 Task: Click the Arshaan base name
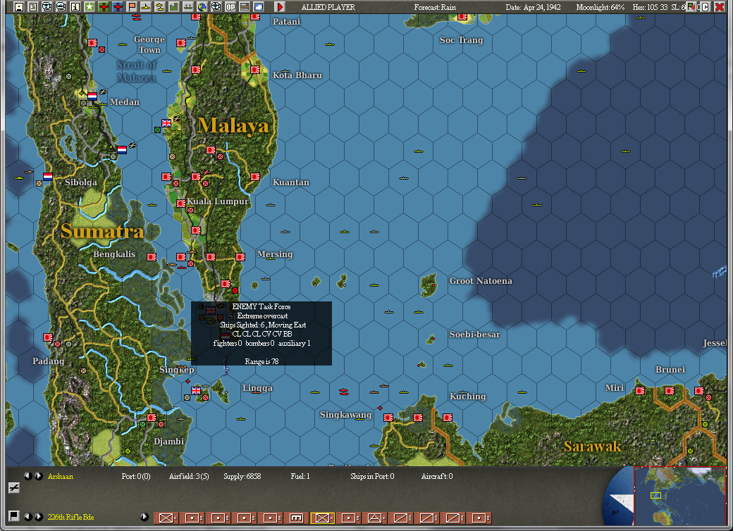[60, 476]
